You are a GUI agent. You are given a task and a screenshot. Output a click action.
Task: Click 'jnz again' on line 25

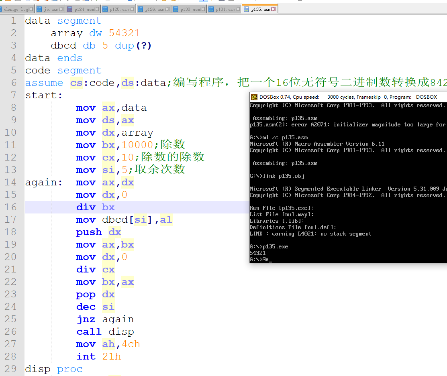coord(105,319)
